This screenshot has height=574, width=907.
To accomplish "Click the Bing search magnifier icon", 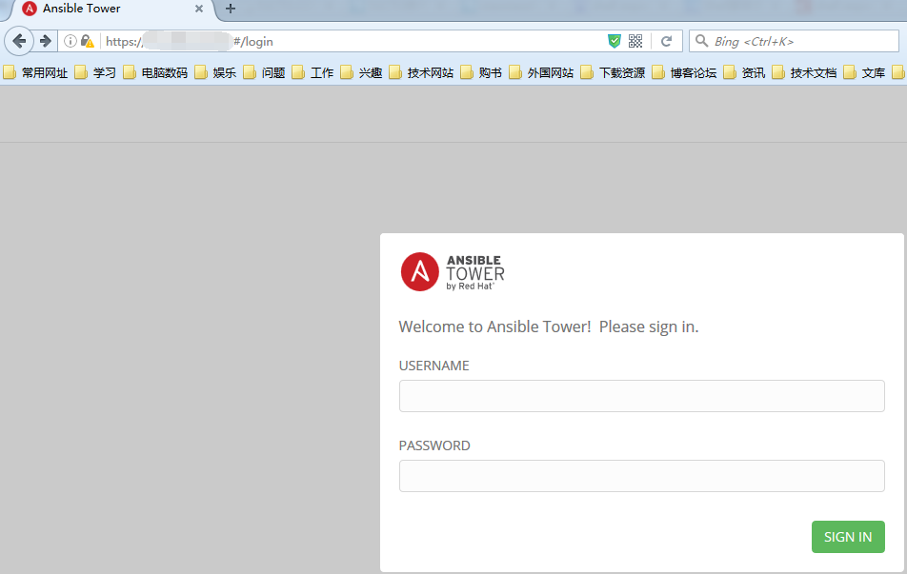I will coord(701,41).
